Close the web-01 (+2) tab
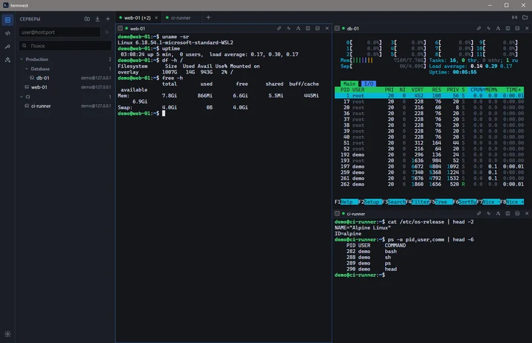Viewport: 532px width, 343px height. point(156,18)
